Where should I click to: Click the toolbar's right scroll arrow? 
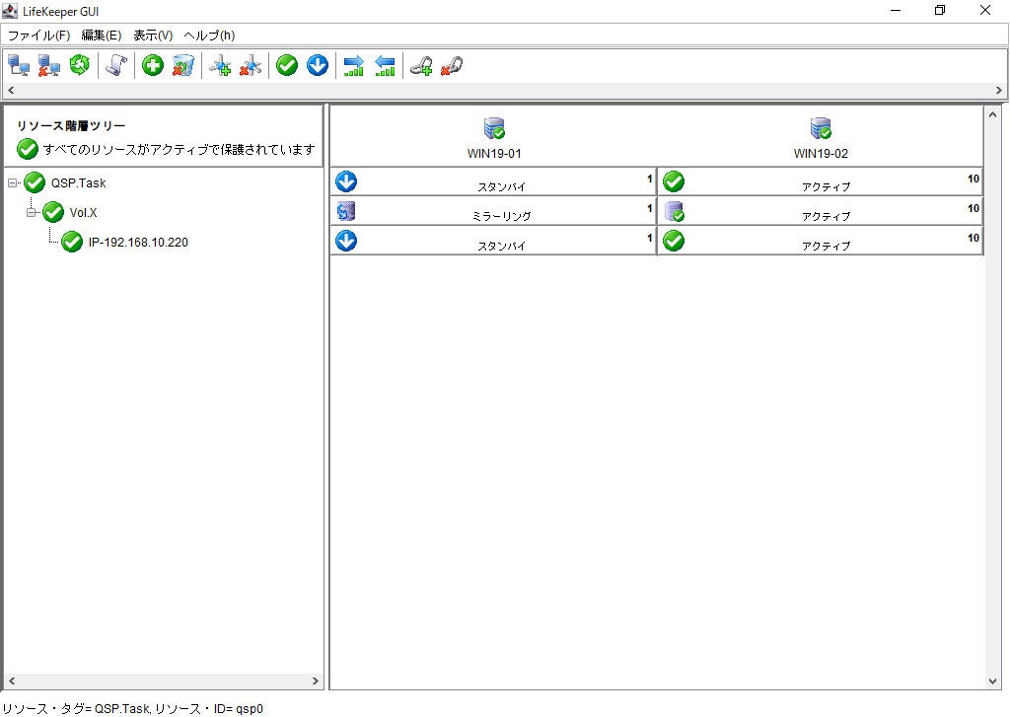(999, 91)
